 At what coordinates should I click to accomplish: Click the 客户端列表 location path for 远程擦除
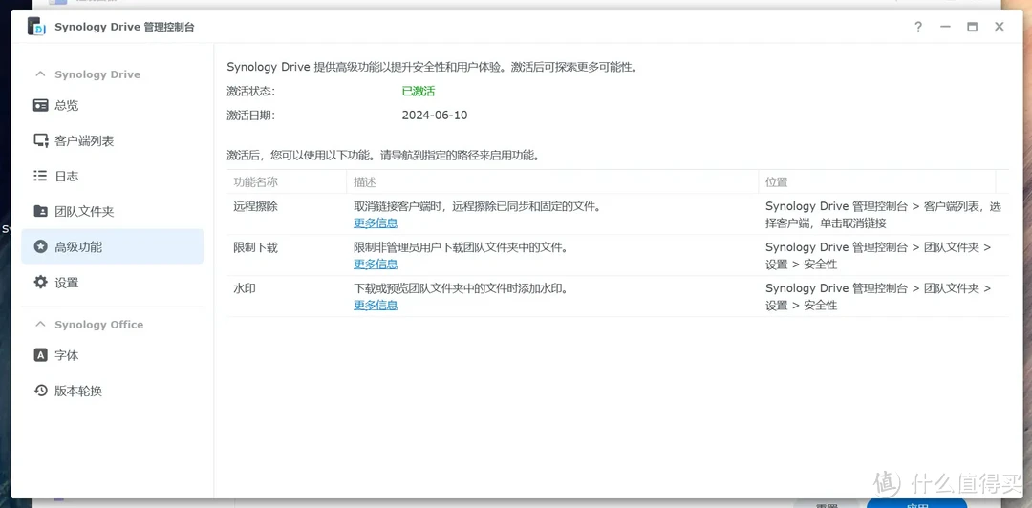883,215
